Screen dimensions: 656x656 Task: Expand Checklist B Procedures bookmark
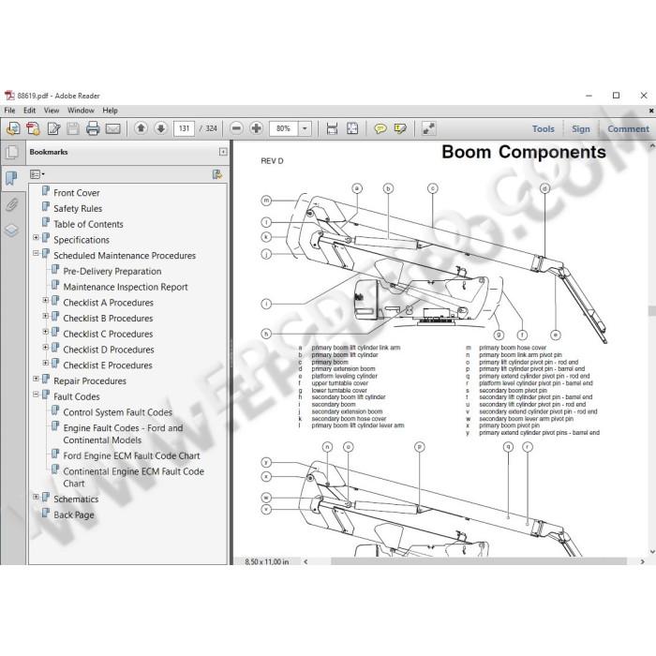[46, 316]
